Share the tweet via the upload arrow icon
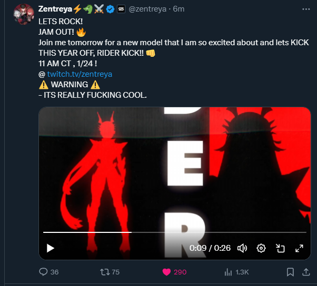Image resolution: width=317 pixels, height=286 pixels. (306, 272)
